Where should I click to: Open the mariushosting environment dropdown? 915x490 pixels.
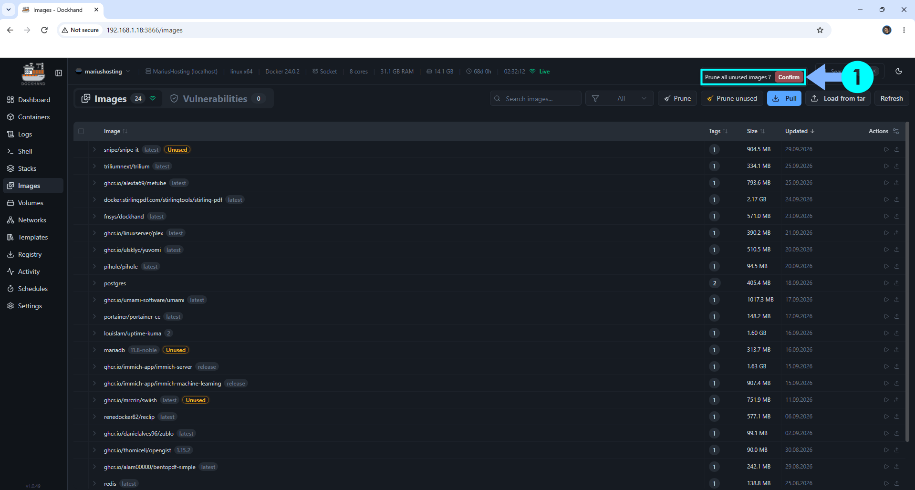pyautogui.click(x=103, y=72)
